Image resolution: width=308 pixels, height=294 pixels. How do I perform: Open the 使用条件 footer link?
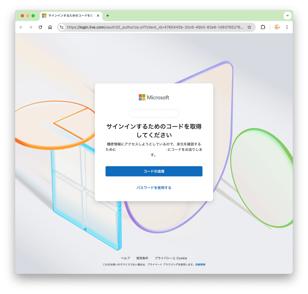(142, 258)
